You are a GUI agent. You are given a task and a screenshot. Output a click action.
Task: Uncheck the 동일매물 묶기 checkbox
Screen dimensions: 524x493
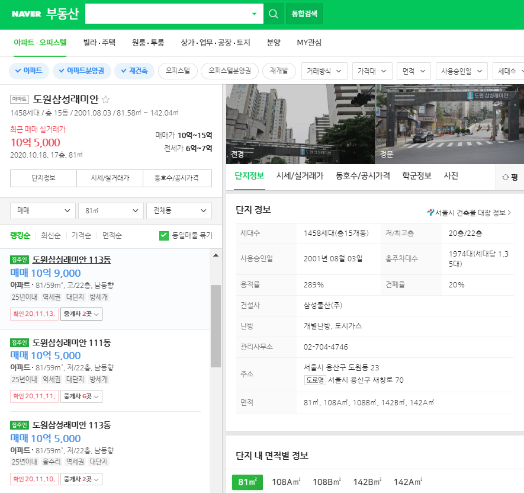(164, 235)
